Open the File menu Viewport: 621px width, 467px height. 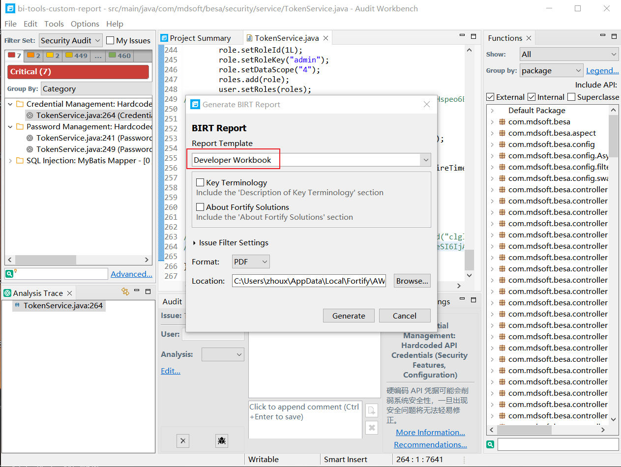point(10,24)
